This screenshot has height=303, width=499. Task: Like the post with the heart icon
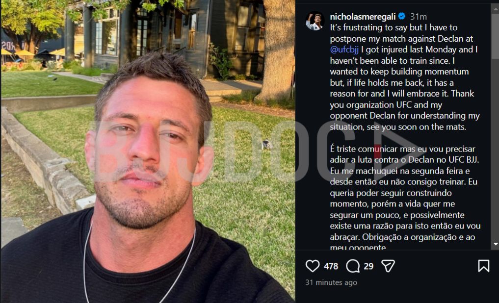tap(312, 266)
